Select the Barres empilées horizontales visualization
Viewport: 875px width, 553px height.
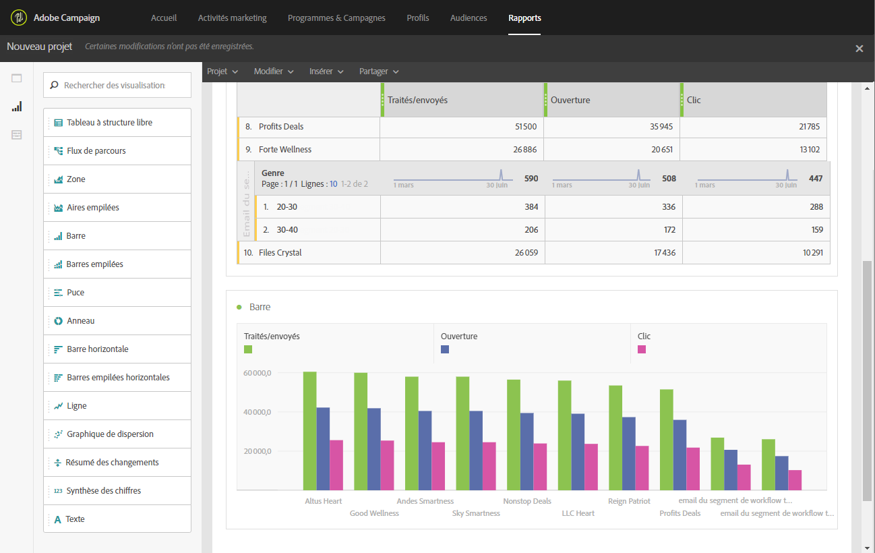tap(117, 378)
